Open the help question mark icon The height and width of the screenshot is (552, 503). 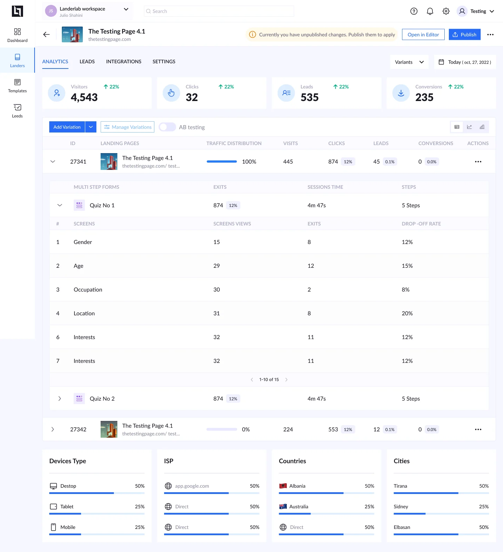[x=414, y=11]
